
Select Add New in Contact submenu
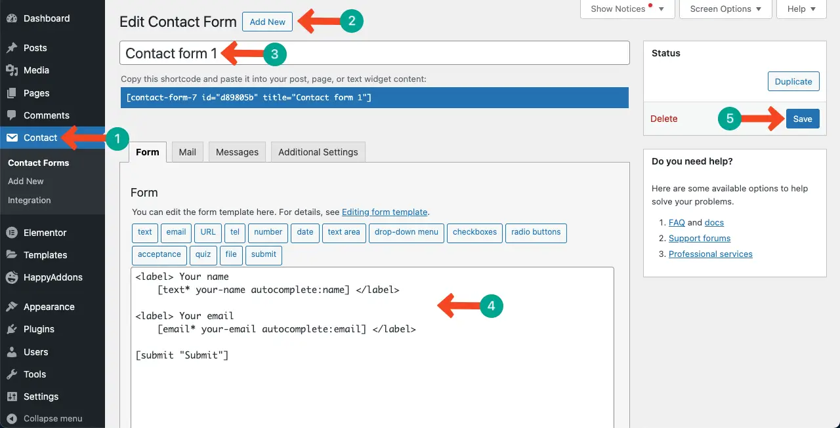26,181
